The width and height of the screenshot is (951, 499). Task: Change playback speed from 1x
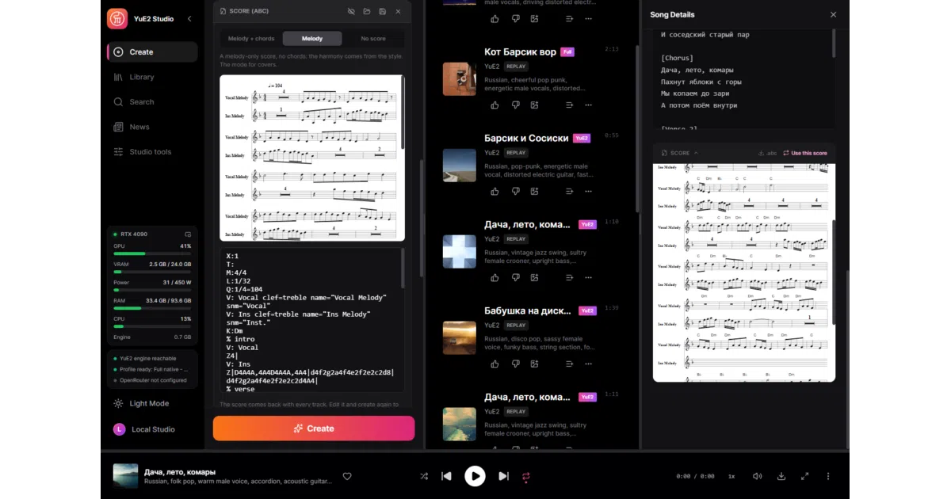point(731,476)
